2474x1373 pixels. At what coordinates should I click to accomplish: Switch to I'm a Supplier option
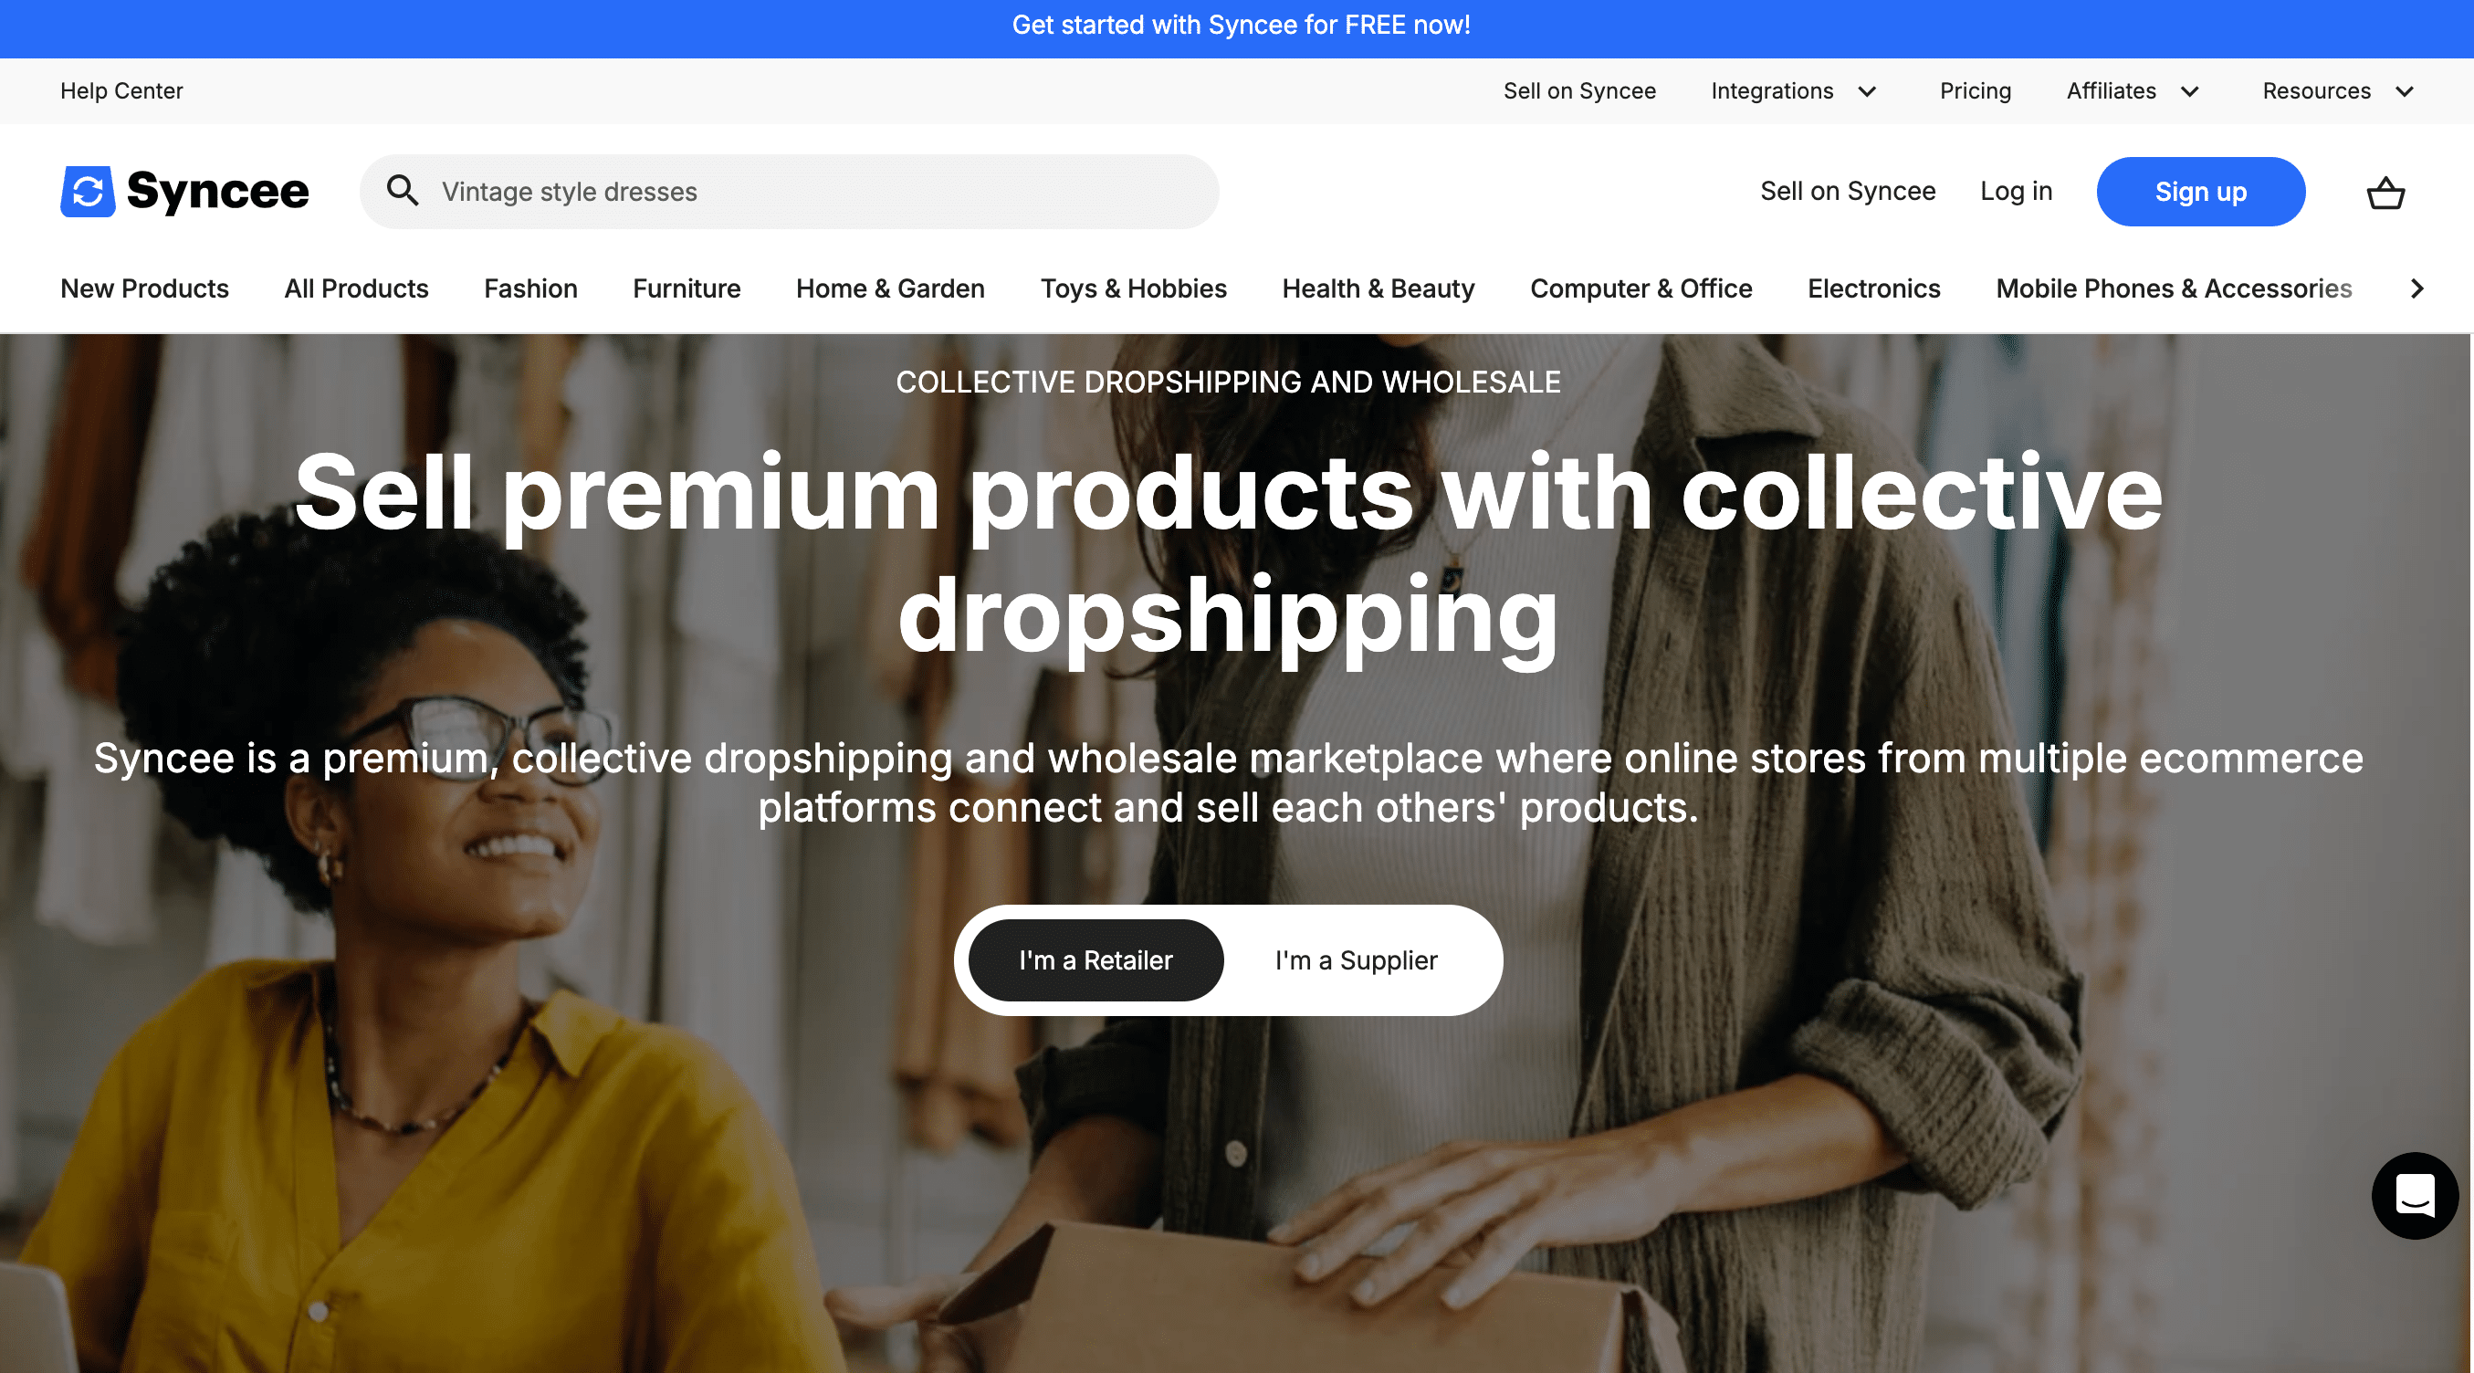coord(1356,960)
